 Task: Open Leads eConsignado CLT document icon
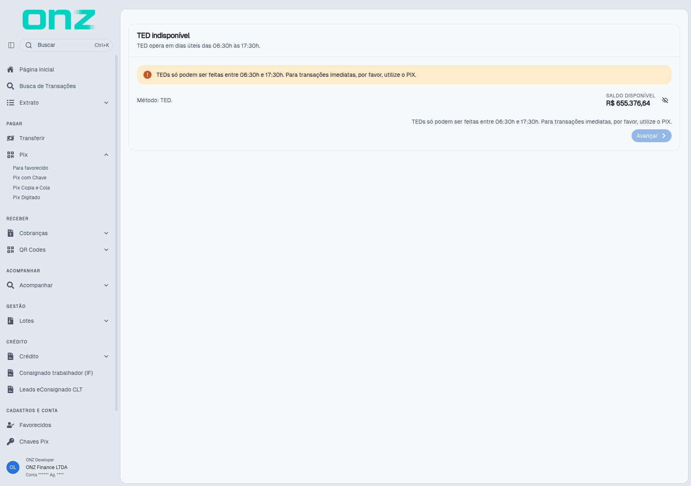11,389
